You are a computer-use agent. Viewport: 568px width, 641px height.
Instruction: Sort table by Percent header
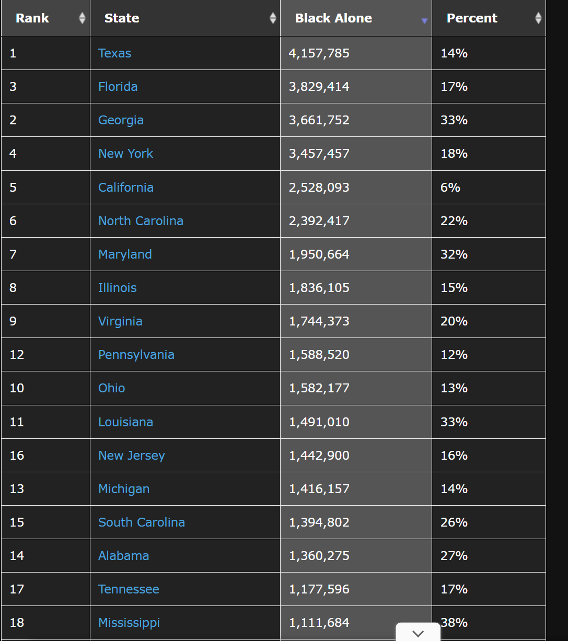click(472, 18)
